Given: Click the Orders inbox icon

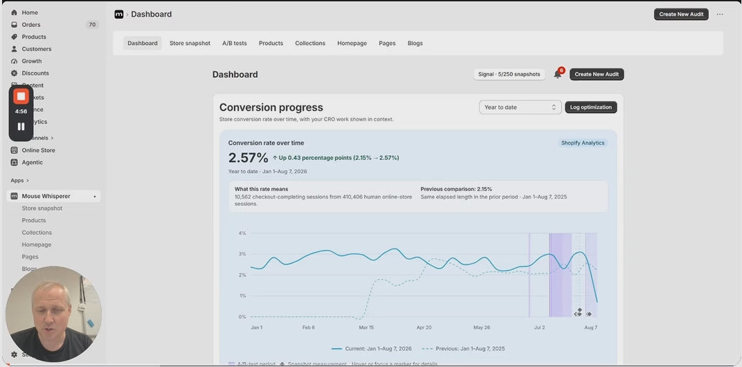Looking at the screenshot, I should coord(15,25).
